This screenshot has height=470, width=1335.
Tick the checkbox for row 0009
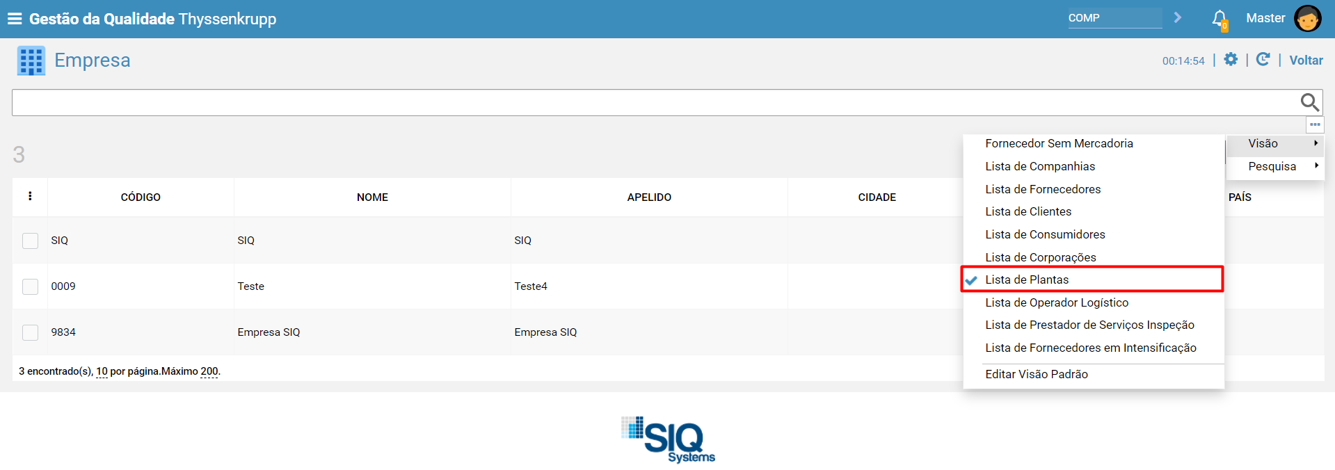[30, 286]
